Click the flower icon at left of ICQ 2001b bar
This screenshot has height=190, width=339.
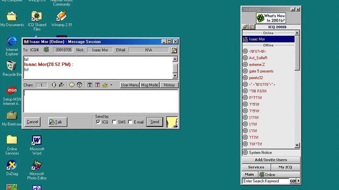245,27
